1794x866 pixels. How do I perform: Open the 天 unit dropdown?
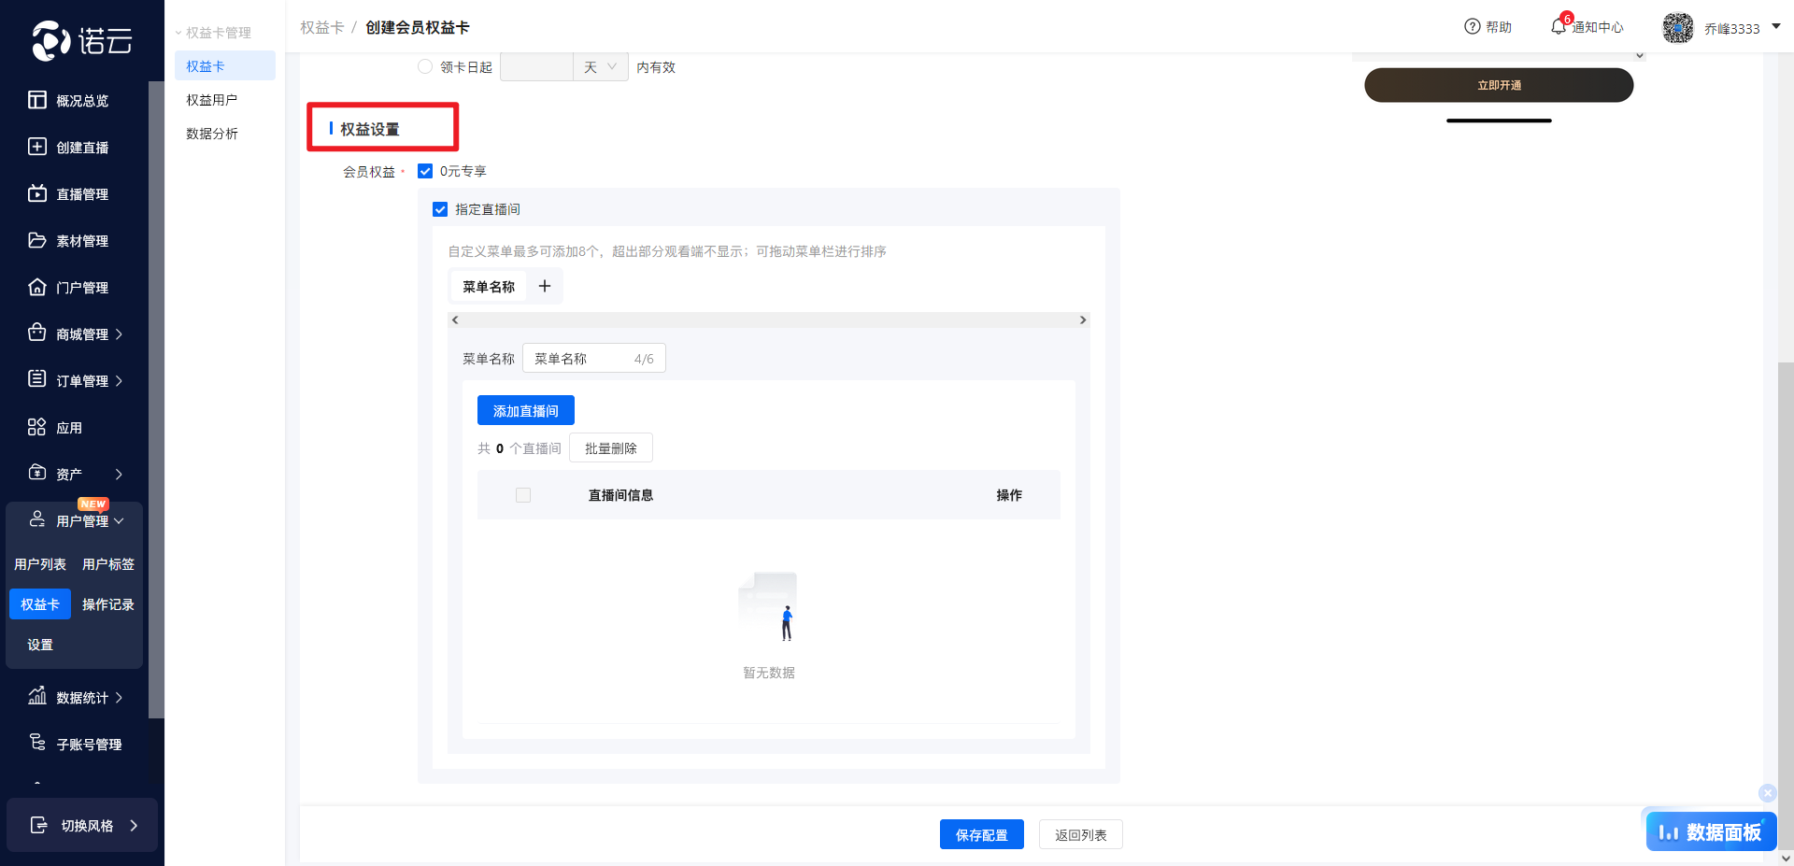pos(600,67)
